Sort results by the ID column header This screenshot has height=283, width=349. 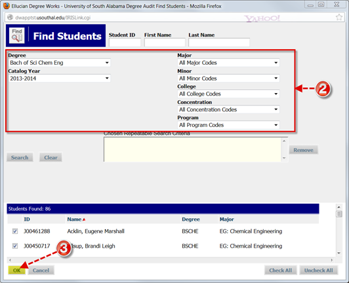pos(27,219)
